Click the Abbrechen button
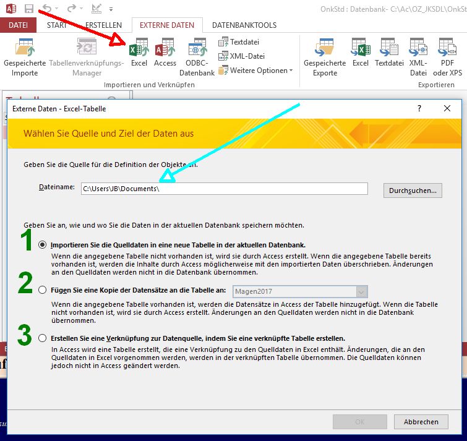 pos(421,422)
